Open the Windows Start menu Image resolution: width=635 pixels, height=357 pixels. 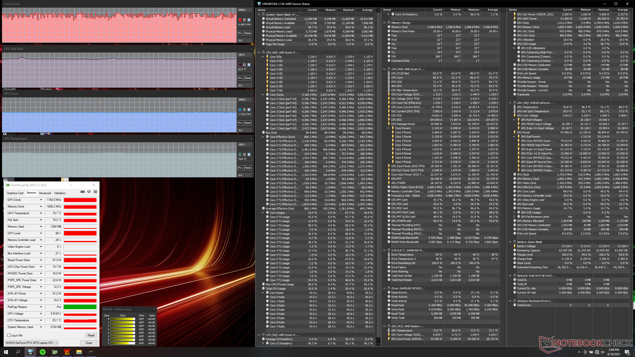click(6, 352)
